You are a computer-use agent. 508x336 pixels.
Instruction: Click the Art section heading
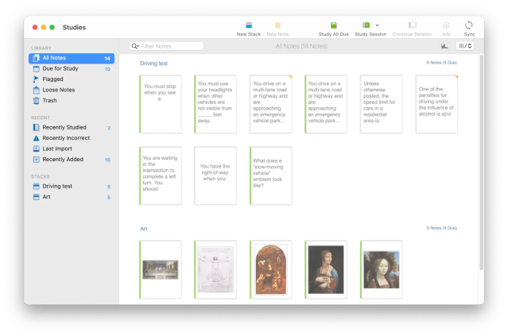tap(144, 229)
